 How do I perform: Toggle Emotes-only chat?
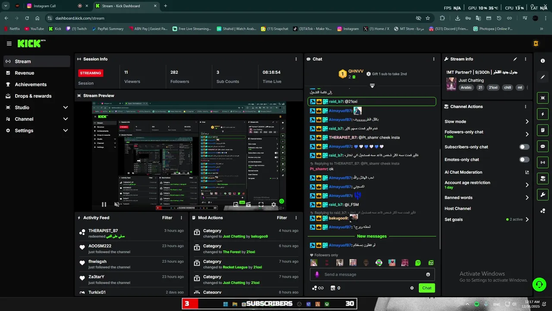(x=524, y=160)
